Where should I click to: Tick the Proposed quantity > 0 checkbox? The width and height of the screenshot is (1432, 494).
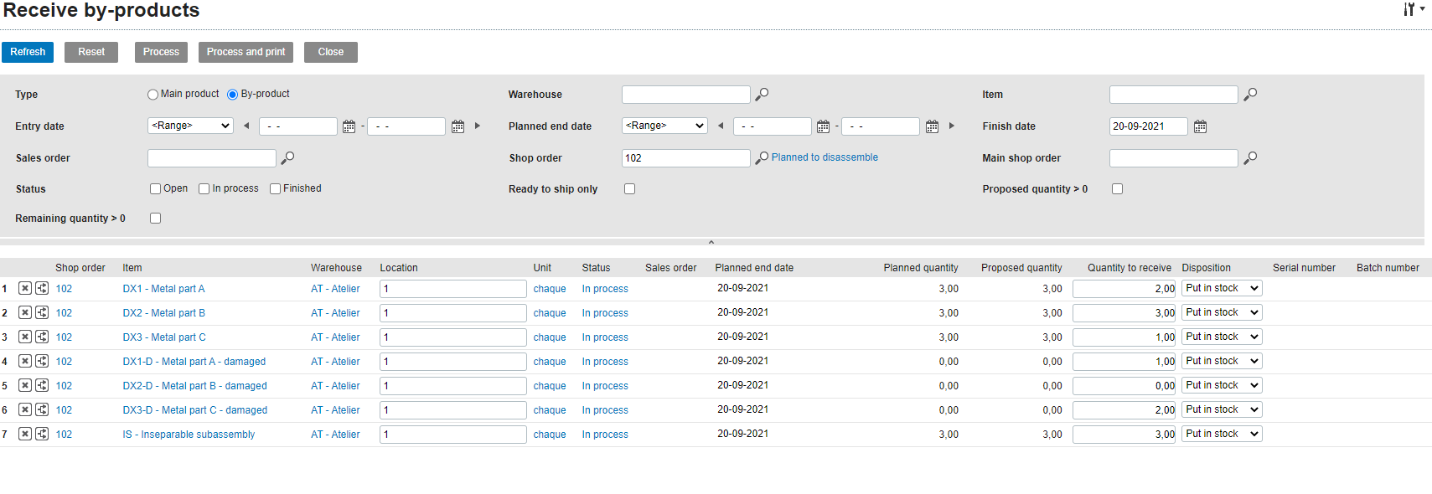click(1117, 189)
